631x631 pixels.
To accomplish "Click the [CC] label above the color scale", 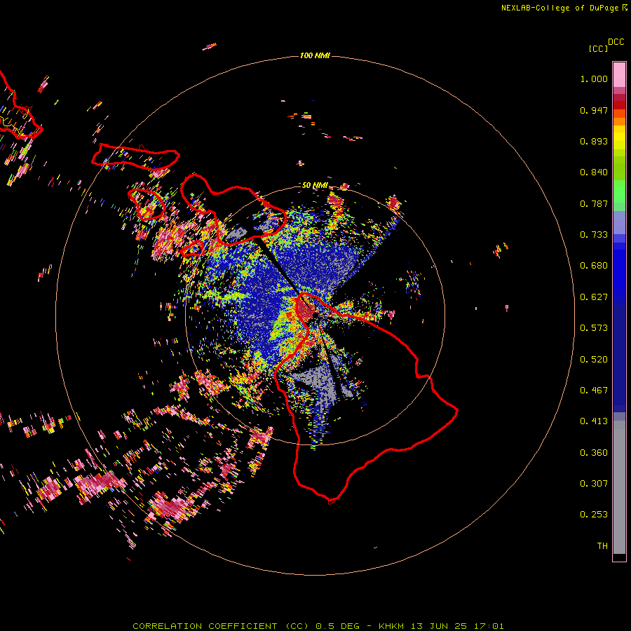I will click(598, 48).
